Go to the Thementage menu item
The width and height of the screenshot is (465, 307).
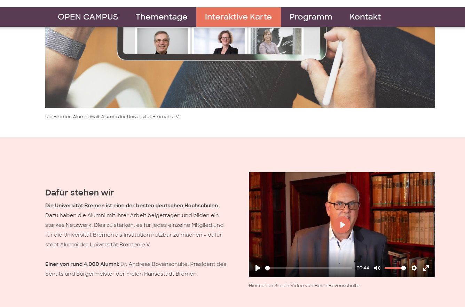[x=161, y=17]
